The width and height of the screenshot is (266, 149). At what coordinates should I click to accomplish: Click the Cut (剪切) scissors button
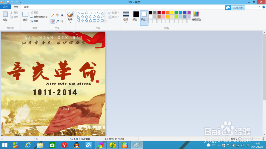pos(14,12)
